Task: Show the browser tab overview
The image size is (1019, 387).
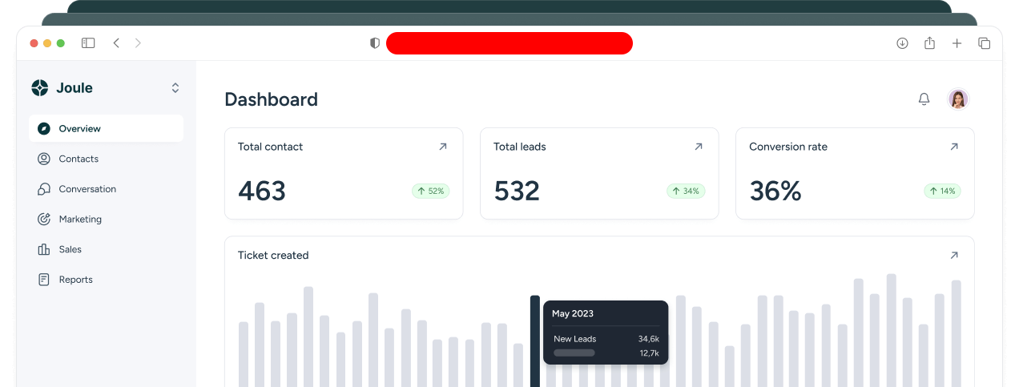Action: coord(984,43)
